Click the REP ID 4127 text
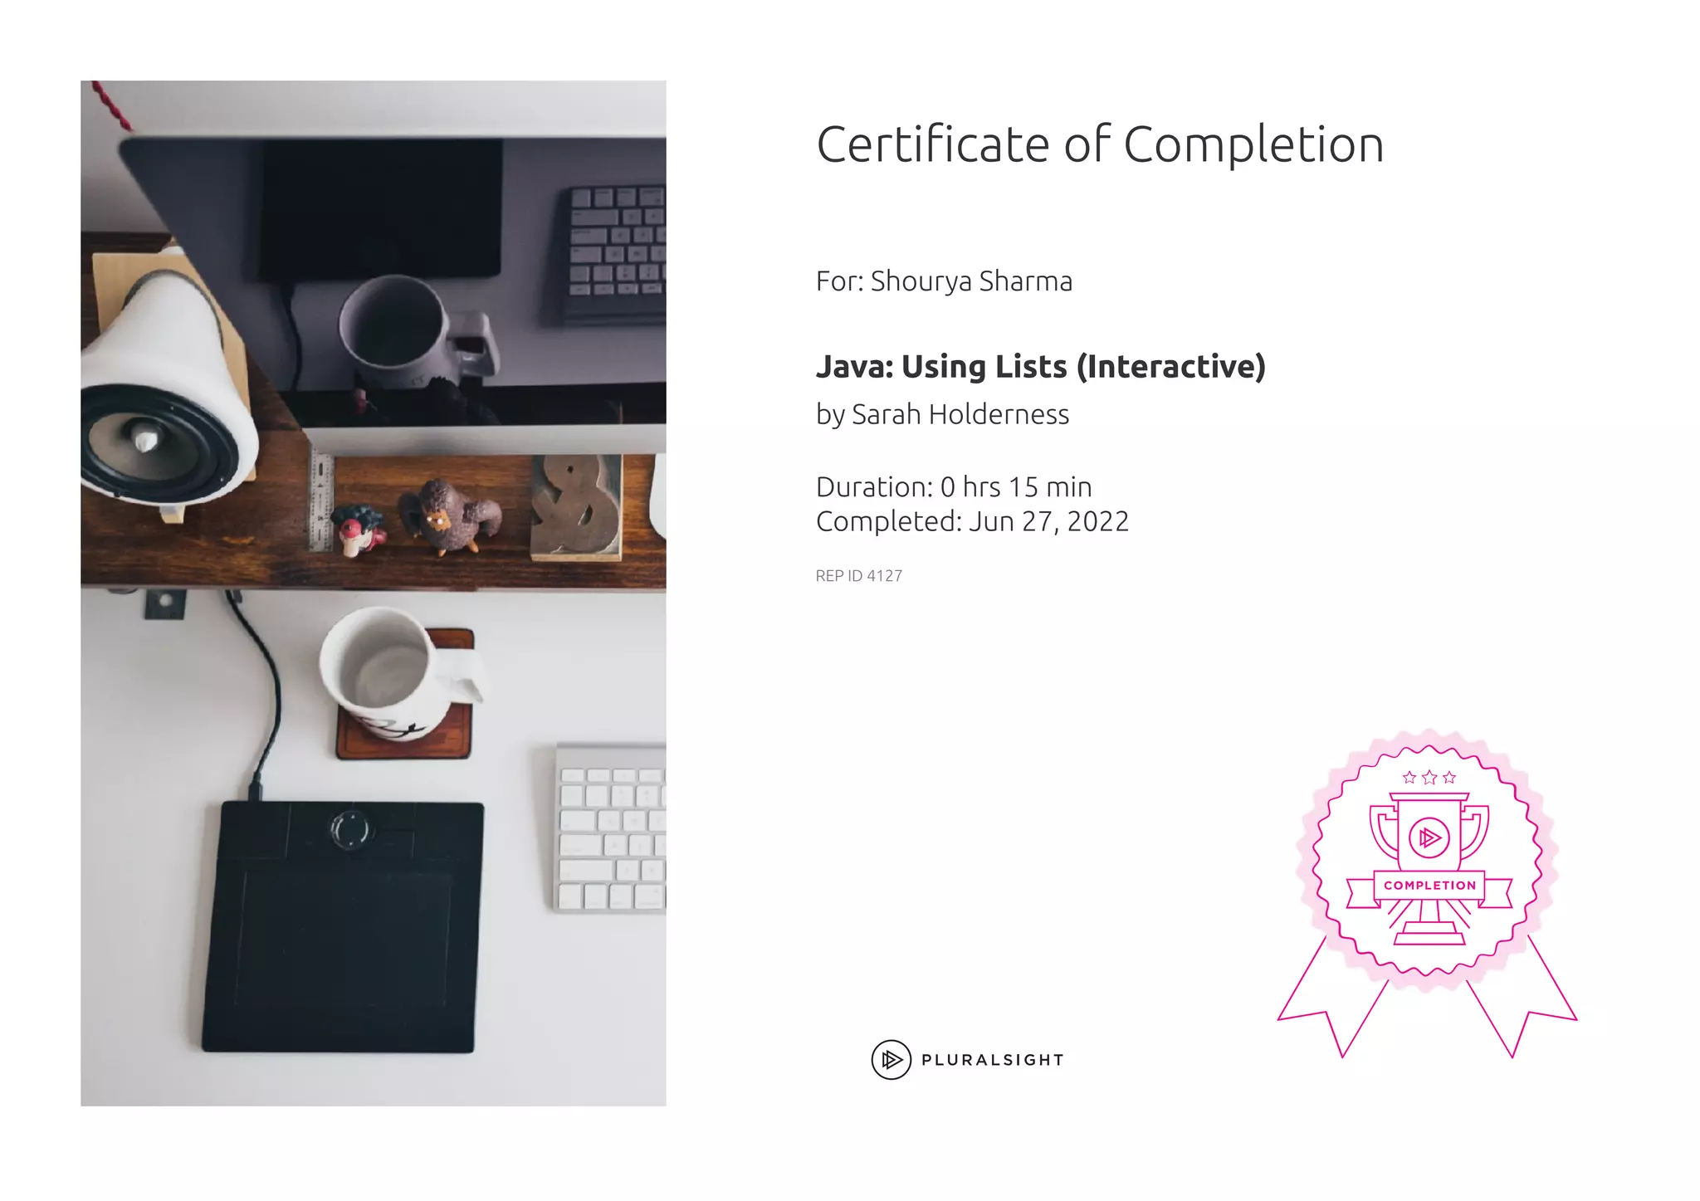This screenshot has height=1201, width=1700. tap(858, 576)
